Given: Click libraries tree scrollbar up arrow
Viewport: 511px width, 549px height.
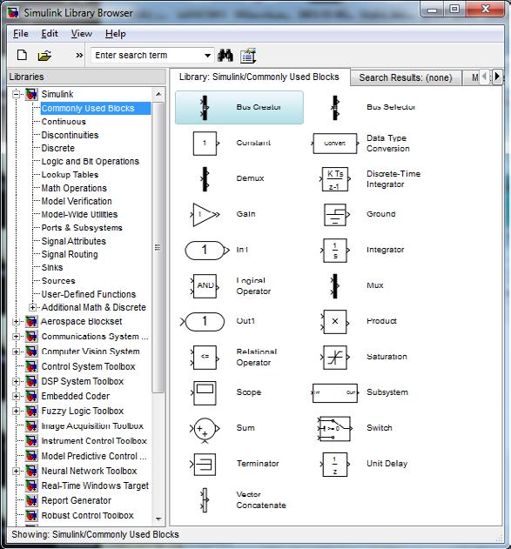Looking at the screenshot, I should 158,94.
